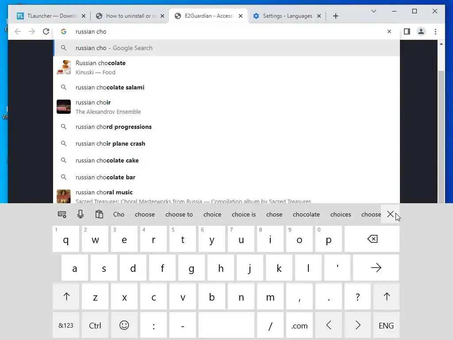Open a new tab with plus button
The image size is (453, 340).
pyautogui.click(x=335, y=16)
